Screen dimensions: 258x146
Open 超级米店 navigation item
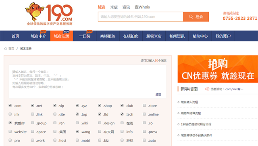154,36
